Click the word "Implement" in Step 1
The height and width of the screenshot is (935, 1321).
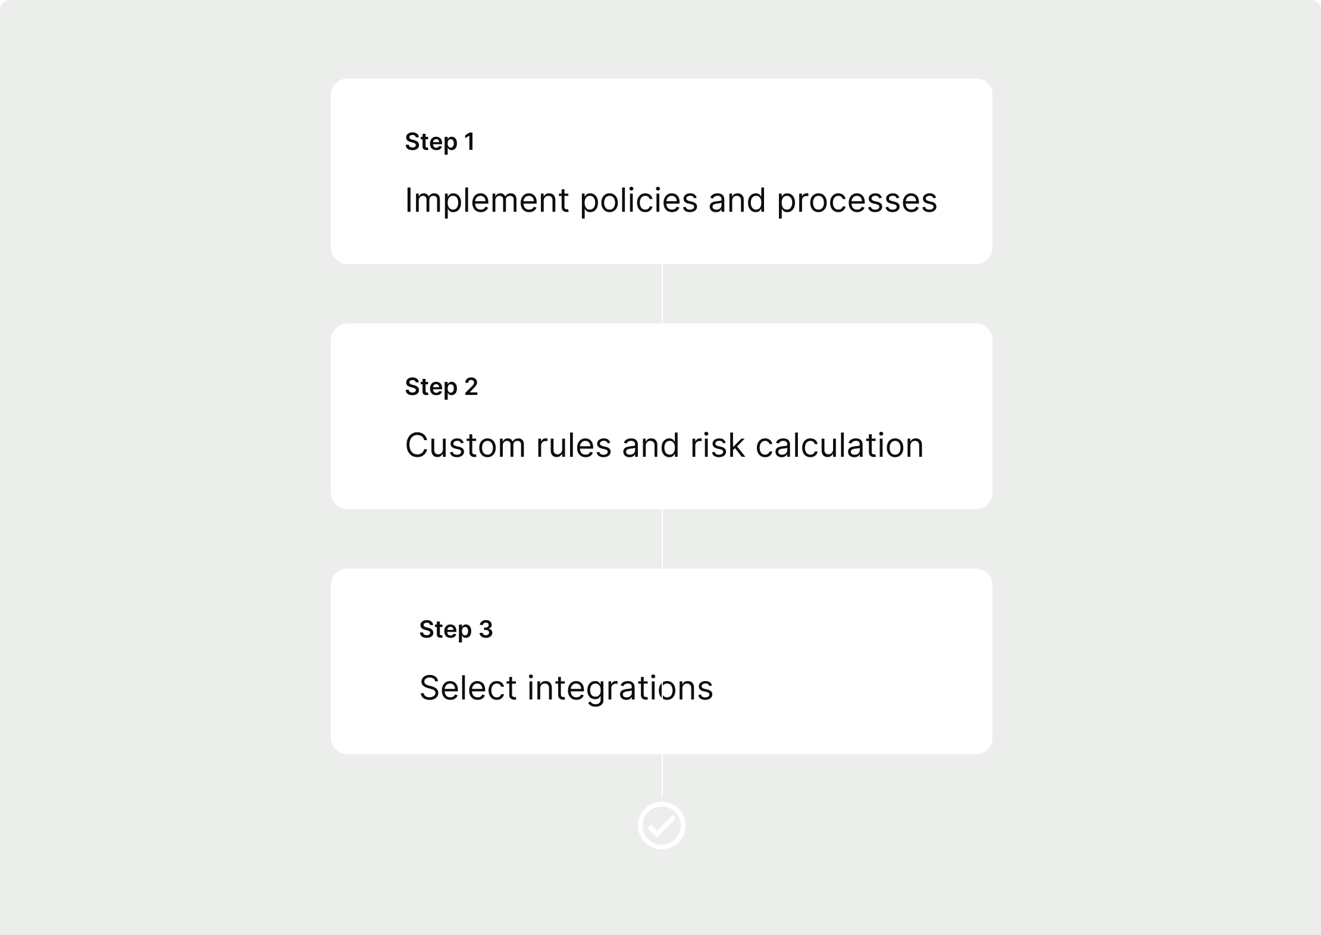(487, 201)
